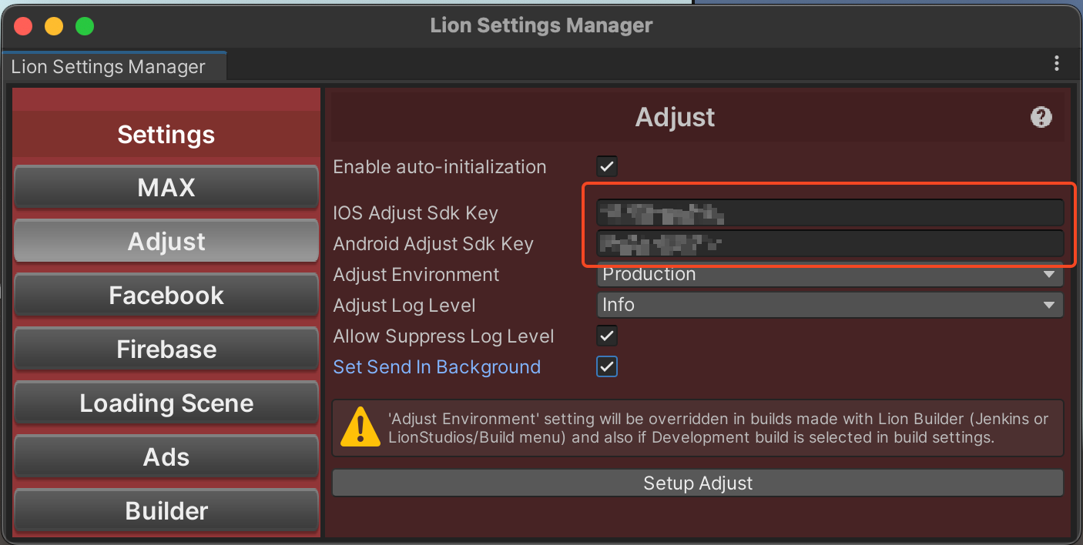Image resolution: width=1083 pixels, height=545 pixels.
Task: Click the yellow minimize window button
Action: 54,26
